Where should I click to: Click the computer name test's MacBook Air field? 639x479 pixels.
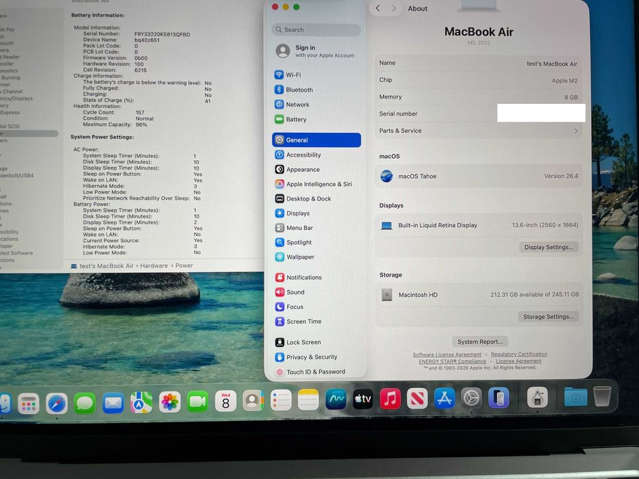(x=552, y=64)
